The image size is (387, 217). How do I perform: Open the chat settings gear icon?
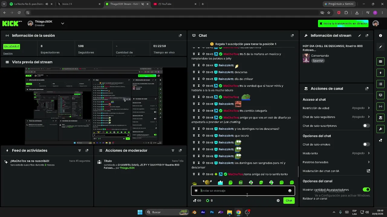[278, 200]
